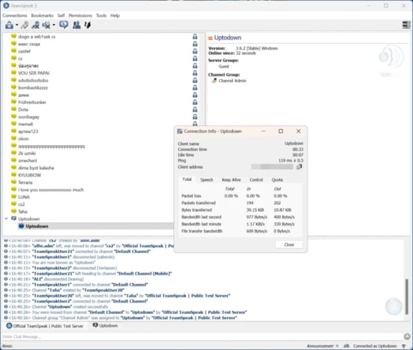
Task: Select the 'memeli' channel
Action: click(26, 124)
